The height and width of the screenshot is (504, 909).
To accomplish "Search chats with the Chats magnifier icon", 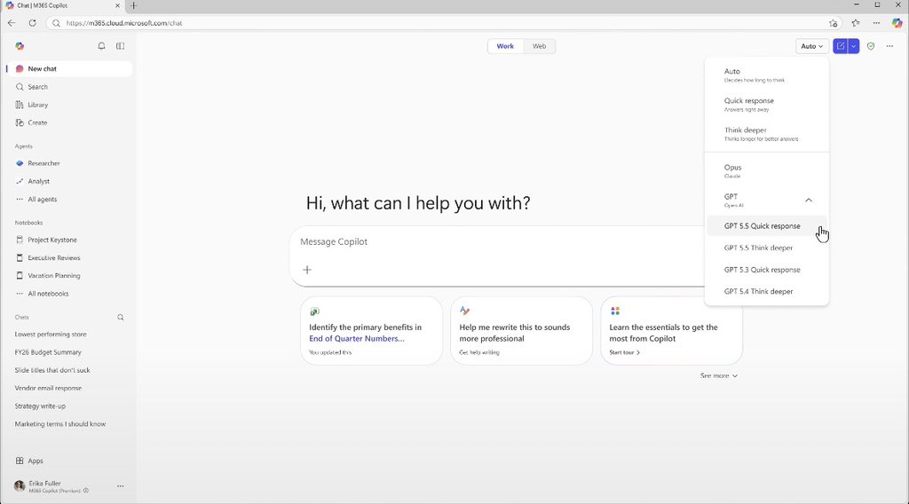I will pos(121,318).
